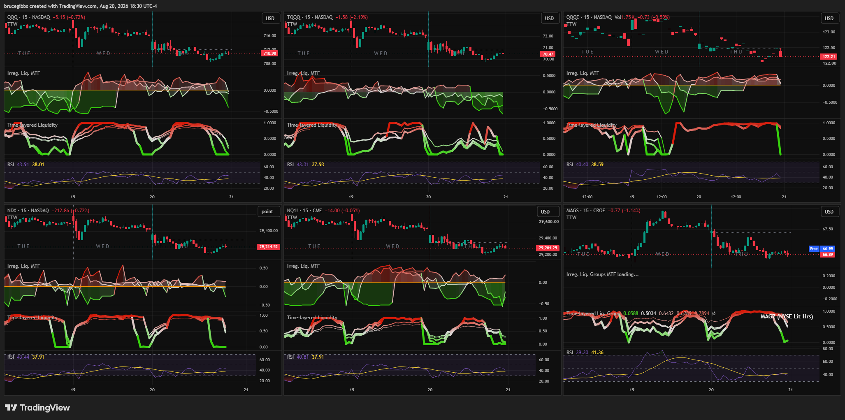The height and width of the screenshot is (420, 845).
Task: Click the TTW legend in the MAGS chart
Action: 571,218
